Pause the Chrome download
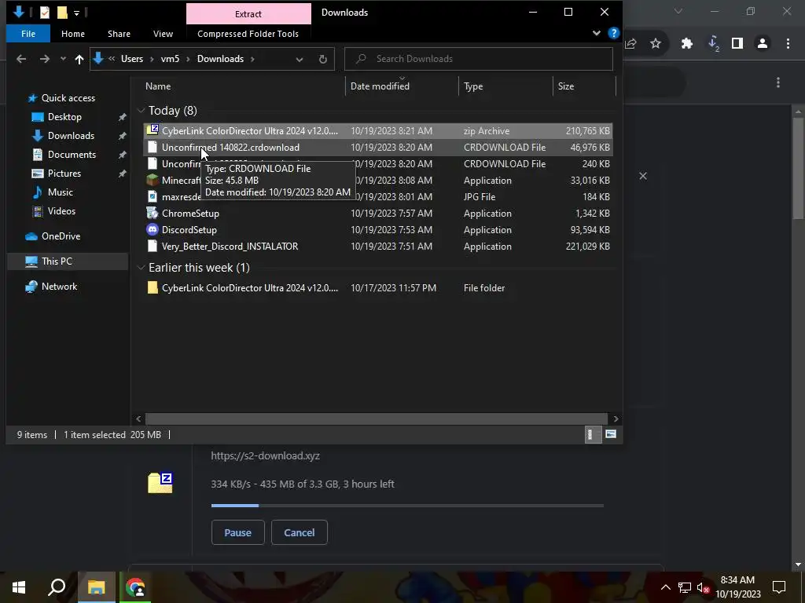The height and width of the screenshot is (603, 805). point(237,532)
